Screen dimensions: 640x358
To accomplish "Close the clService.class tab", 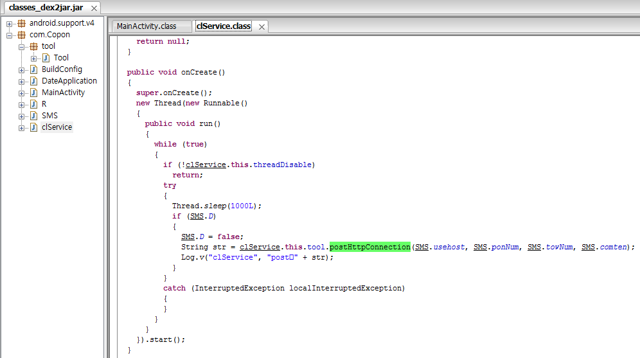I will coord(262,27).
